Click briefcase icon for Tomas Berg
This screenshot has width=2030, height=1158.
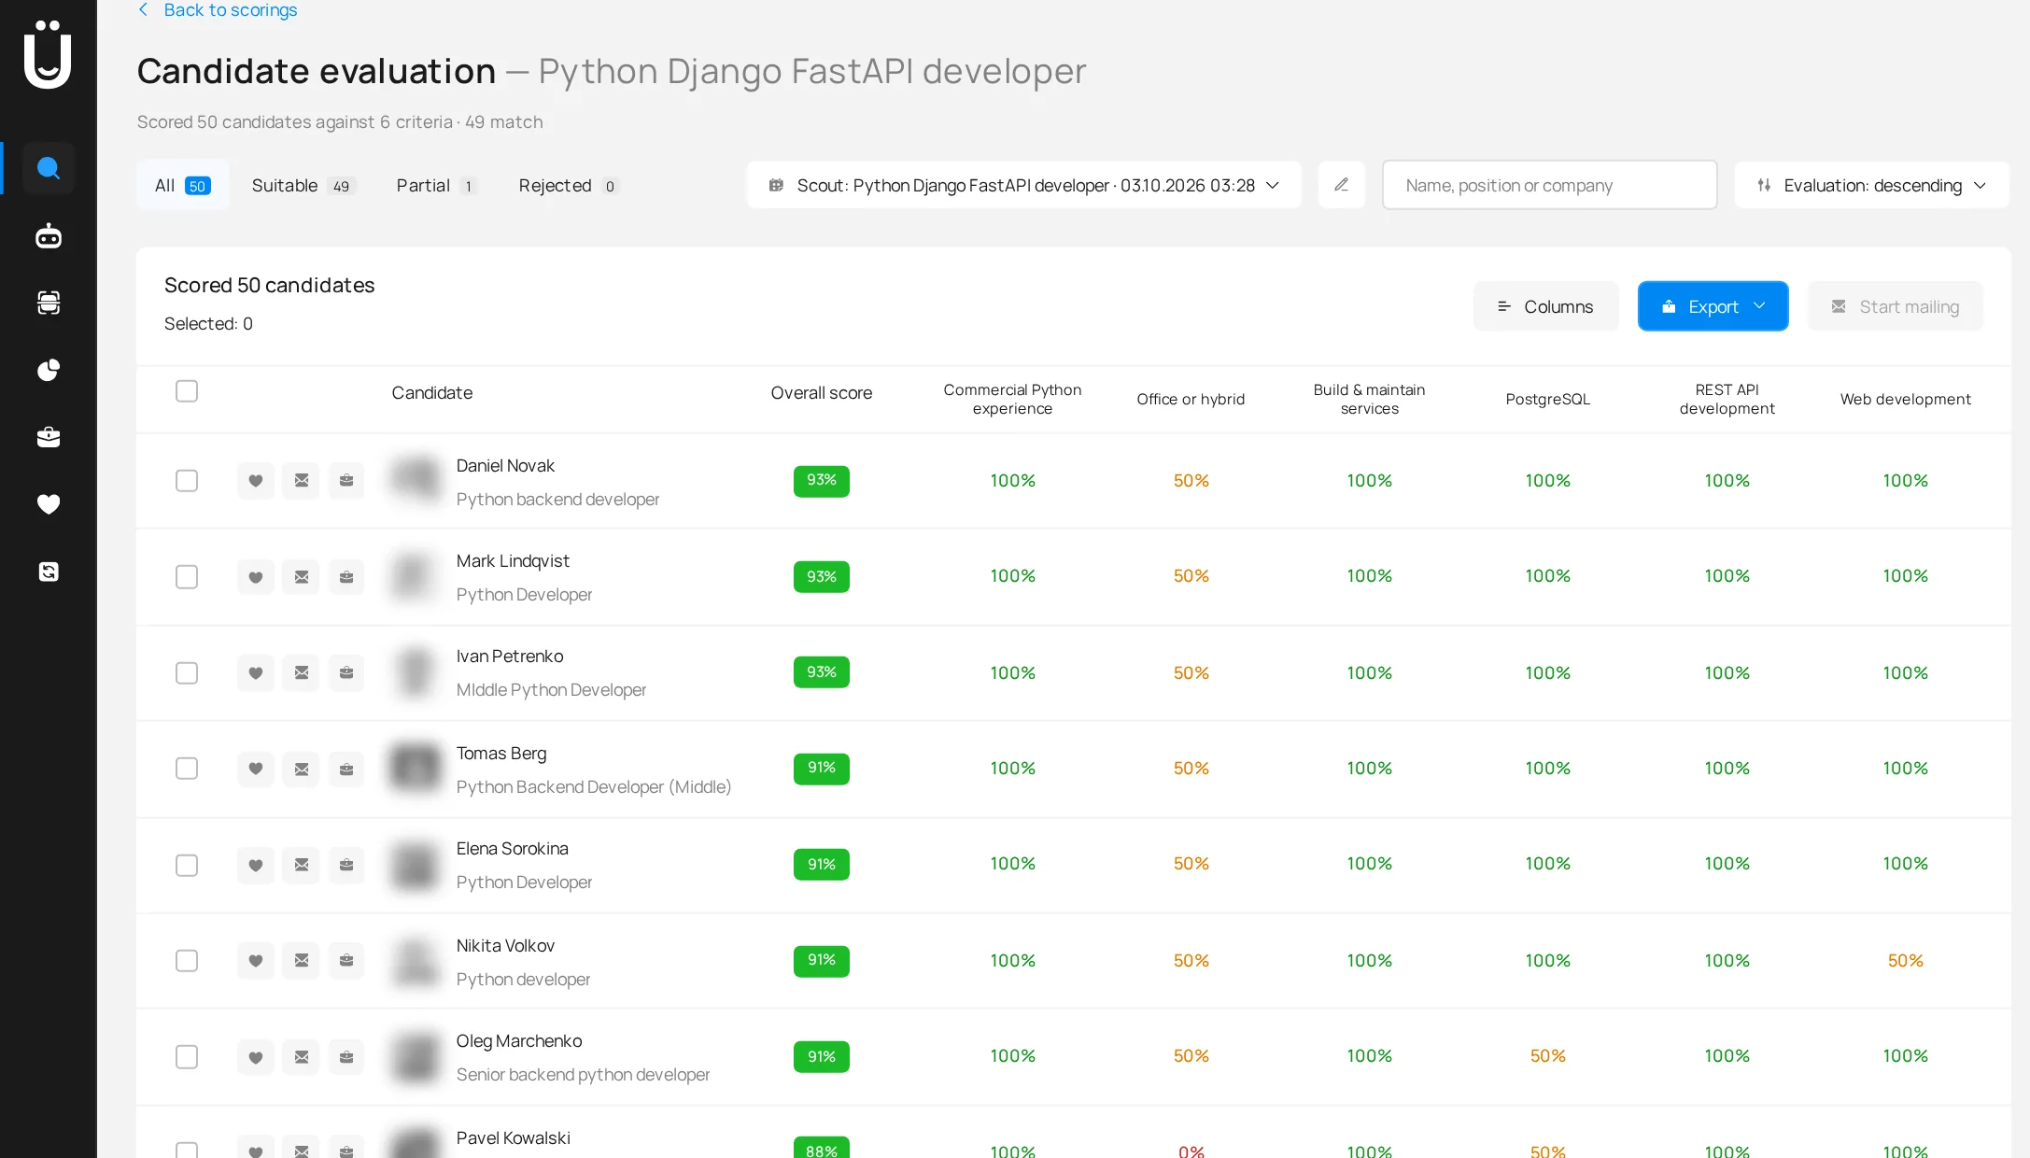click(346, 769)
